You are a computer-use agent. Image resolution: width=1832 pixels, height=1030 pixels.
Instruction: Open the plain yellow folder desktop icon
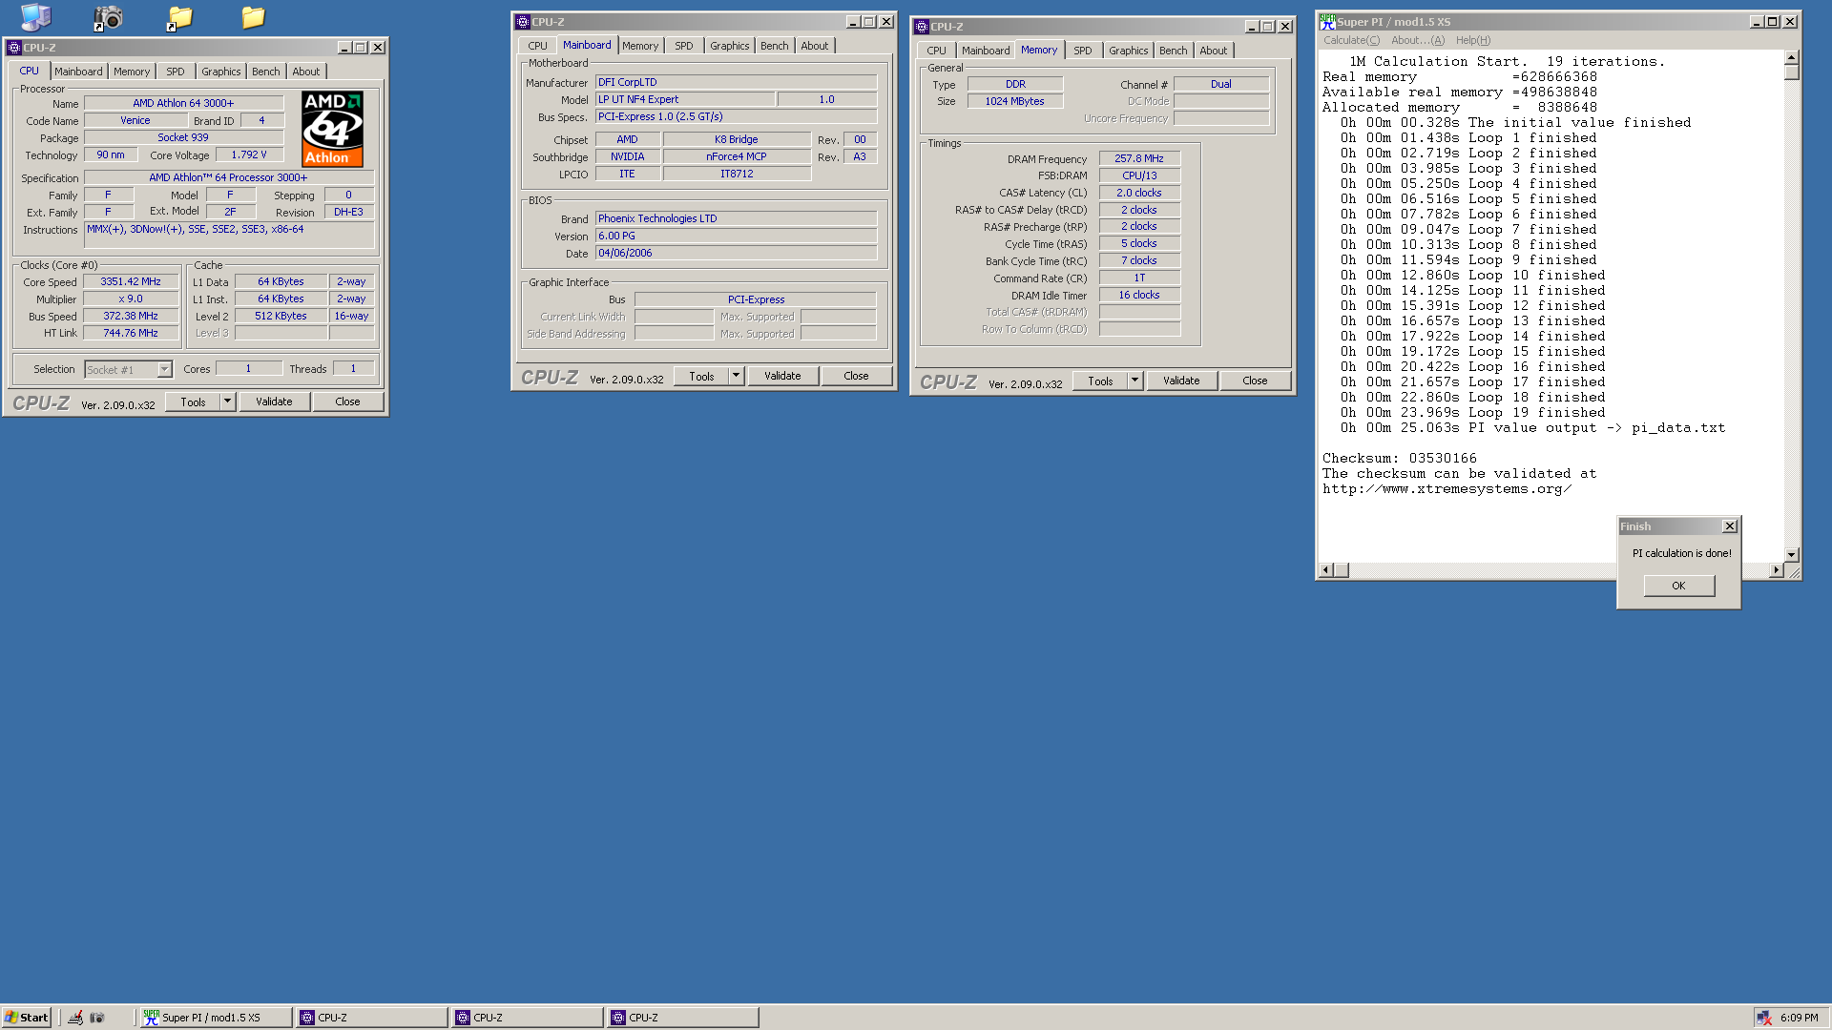click(x=253, y=17)
